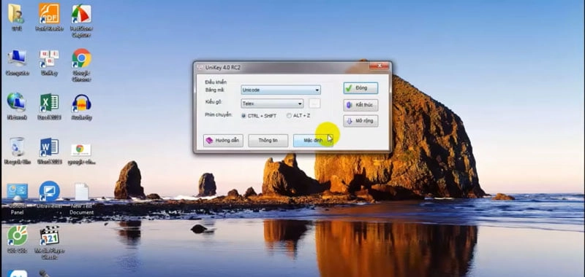Screen dimensions: 585x277
Task: Open the Excel 2013 desktop shortcut
Action: (49, 106)
